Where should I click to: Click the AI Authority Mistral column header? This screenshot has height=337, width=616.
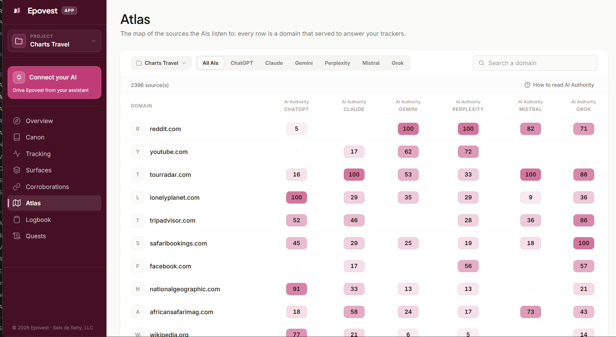tap(531, 106)
